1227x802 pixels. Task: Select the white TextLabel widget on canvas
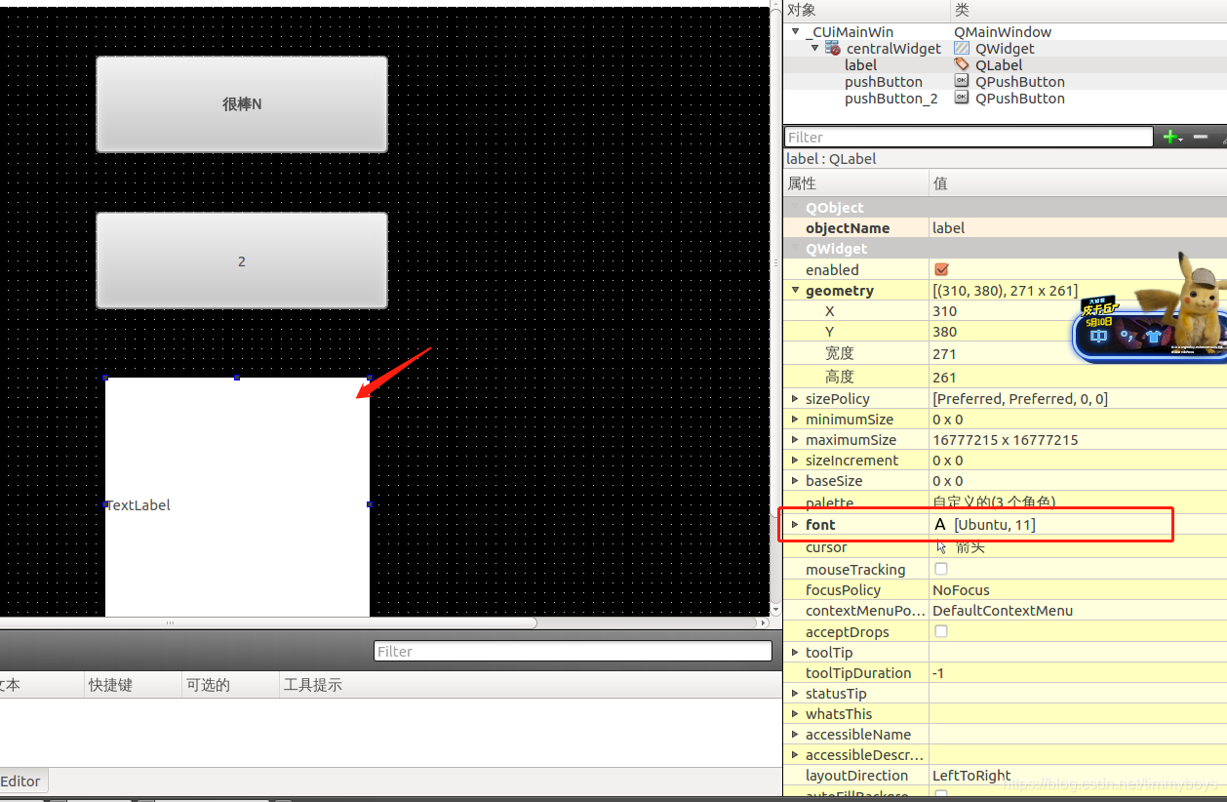pos(237,497)
